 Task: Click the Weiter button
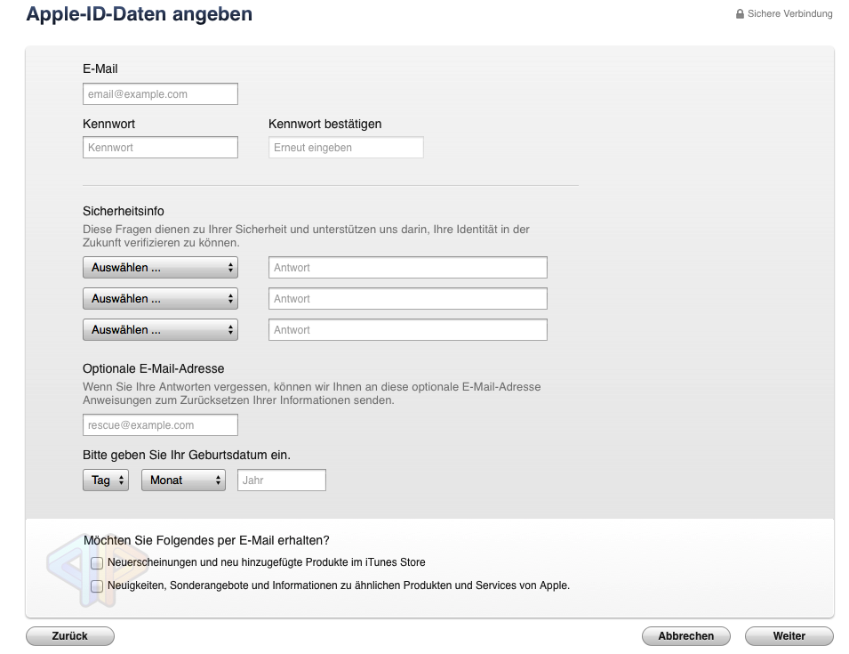pyautogui.click(x=789, y=635)
